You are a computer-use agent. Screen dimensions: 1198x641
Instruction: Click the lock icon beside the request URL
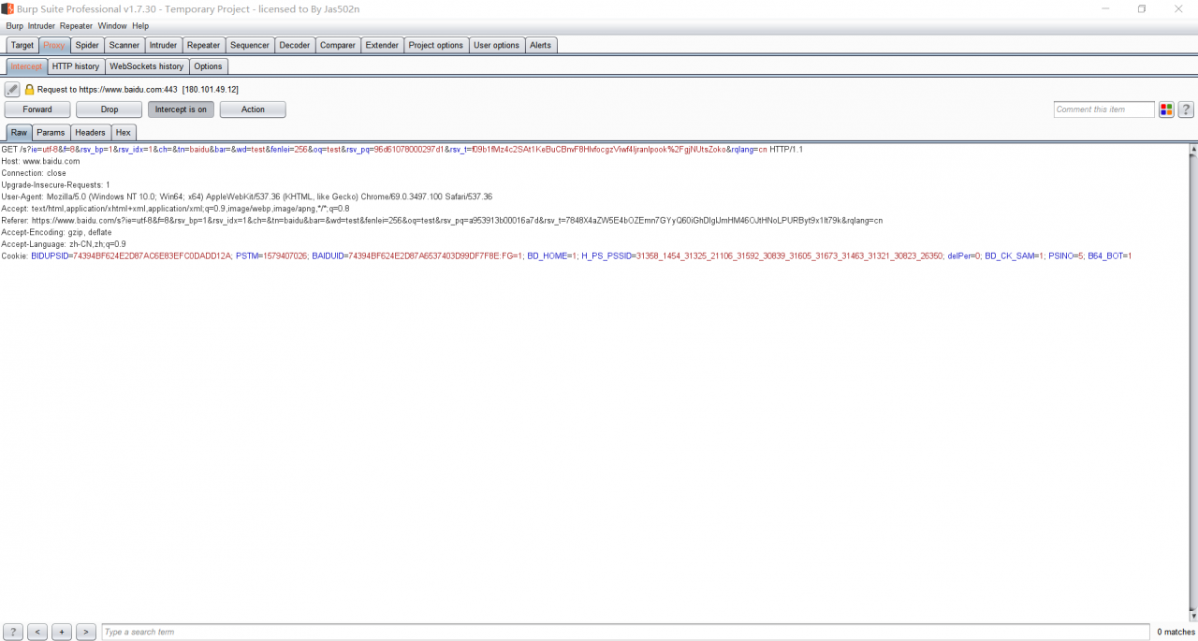[x=29, y=90]
